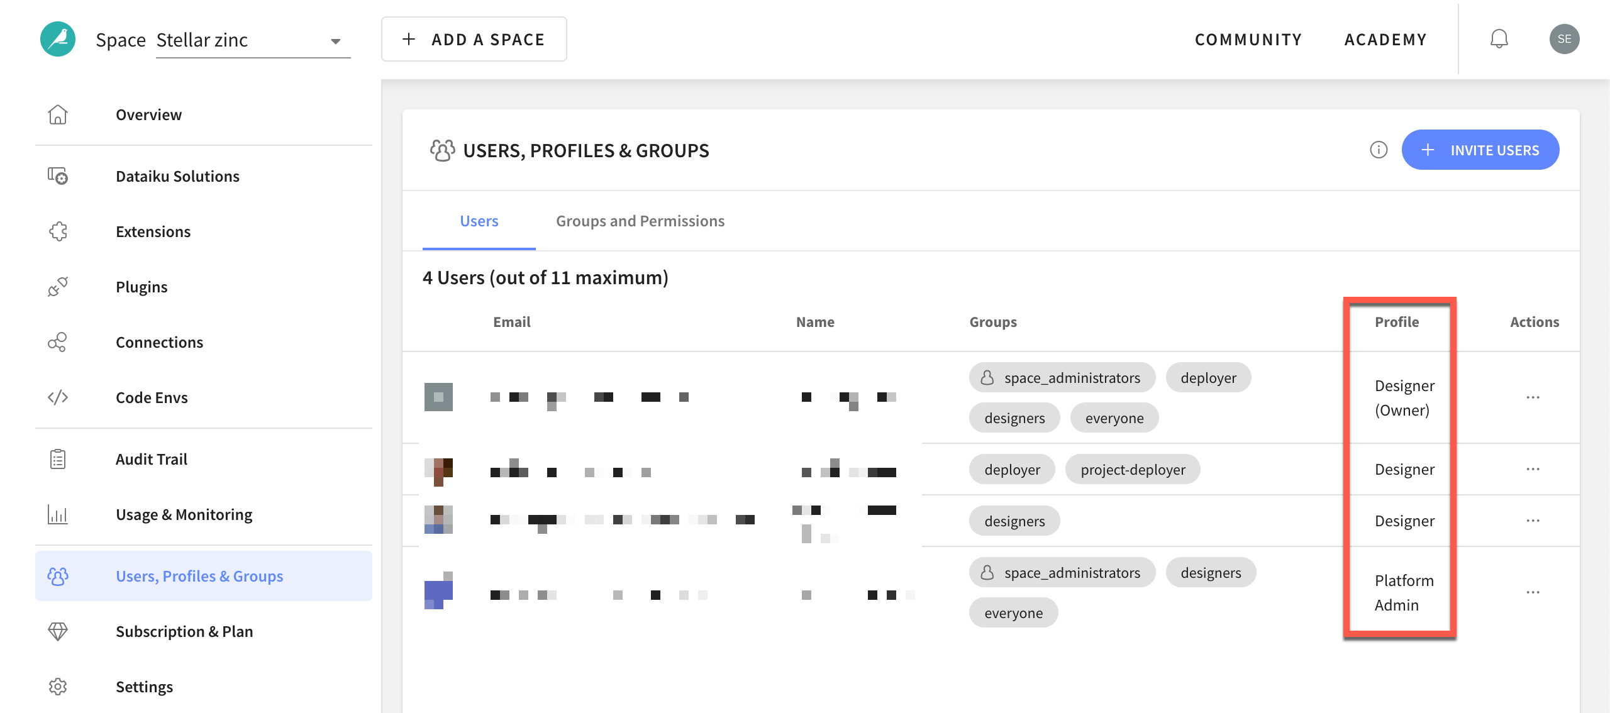Image resolution: width=1610 pixels, height=713 pixels.
Task: Click the '4 Users (out of 11 maximum)' text
Action: 545,278
